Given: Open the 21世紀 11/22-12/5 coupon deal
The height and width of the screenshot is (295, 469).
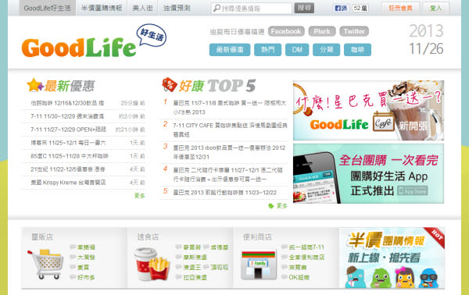Looking at the screenshot, I should click(68, 169).
